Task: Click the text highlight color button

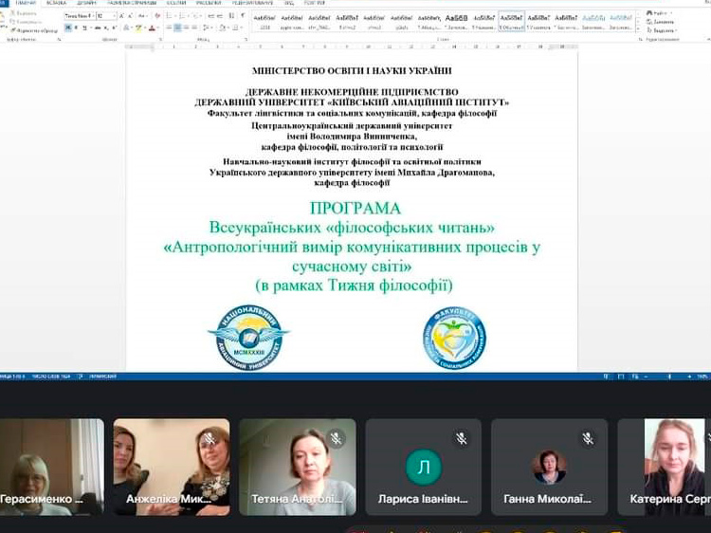Action: tap(138, 28)
